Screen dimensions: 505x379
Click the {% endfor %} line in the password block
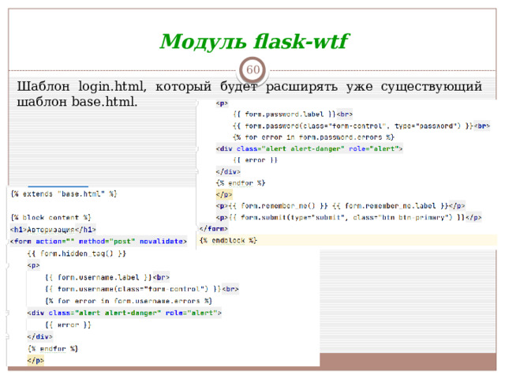point(241,183)
